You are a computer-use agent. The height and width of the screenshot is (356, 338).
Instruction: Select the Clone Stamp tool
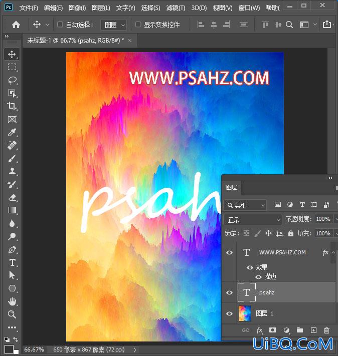[12, 172]
